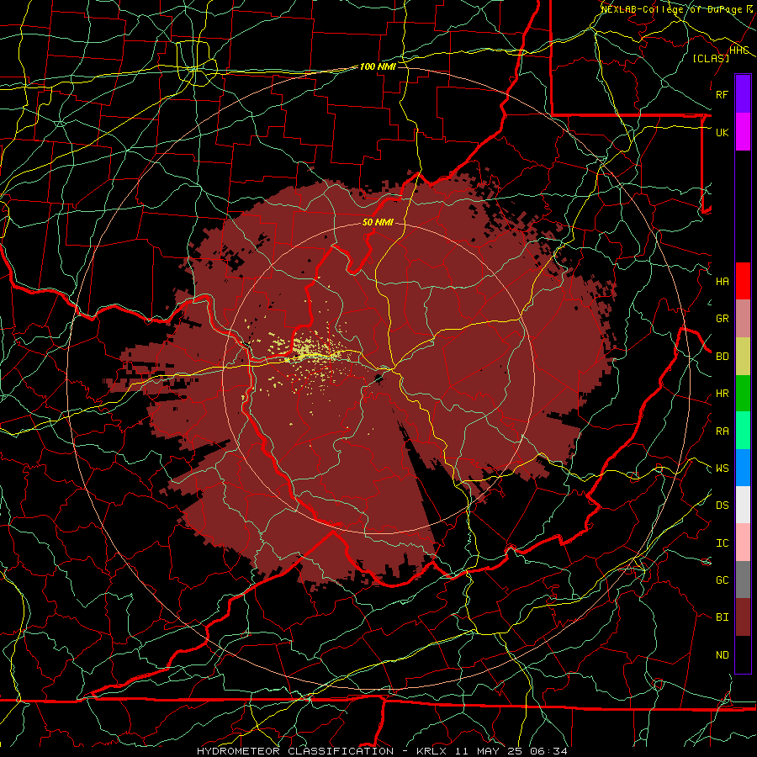The width and height of the screenshot is (757, 757).
Task: Click the UK magenta legend swatch
Action: [743, 132]
